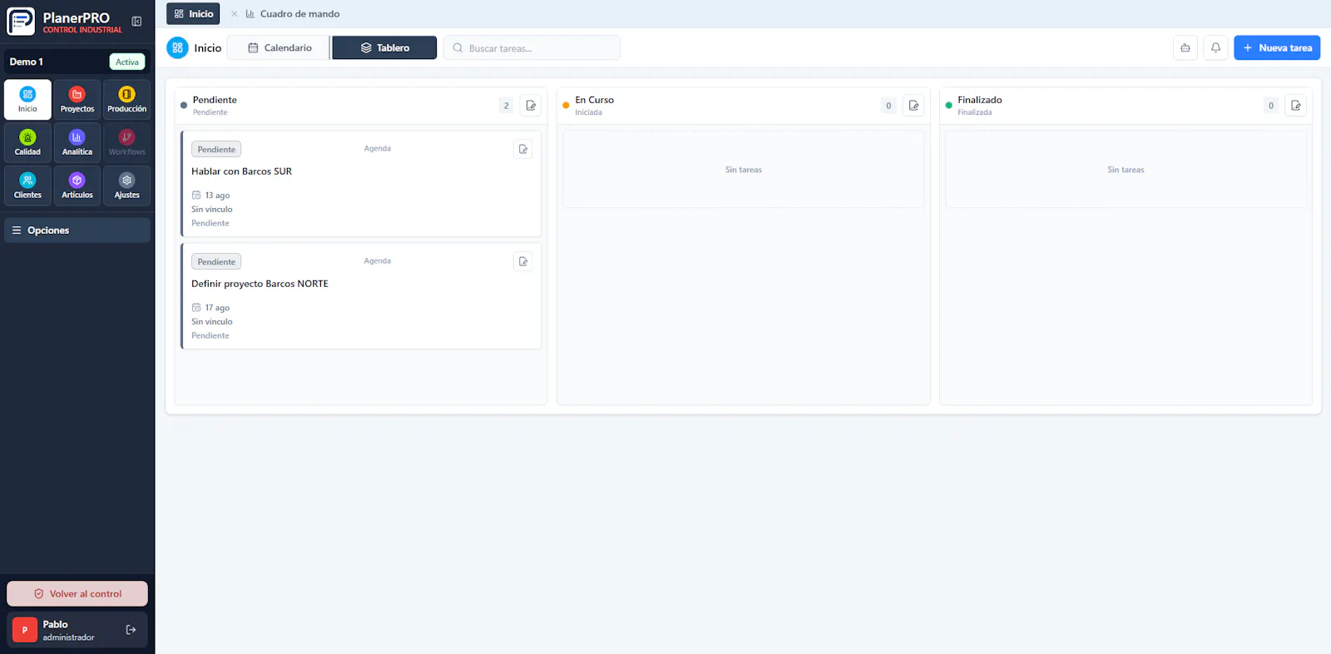Screen dimensions: 1331x654
Task: Click the blue Inicio icon in page header
Action: 177,47
